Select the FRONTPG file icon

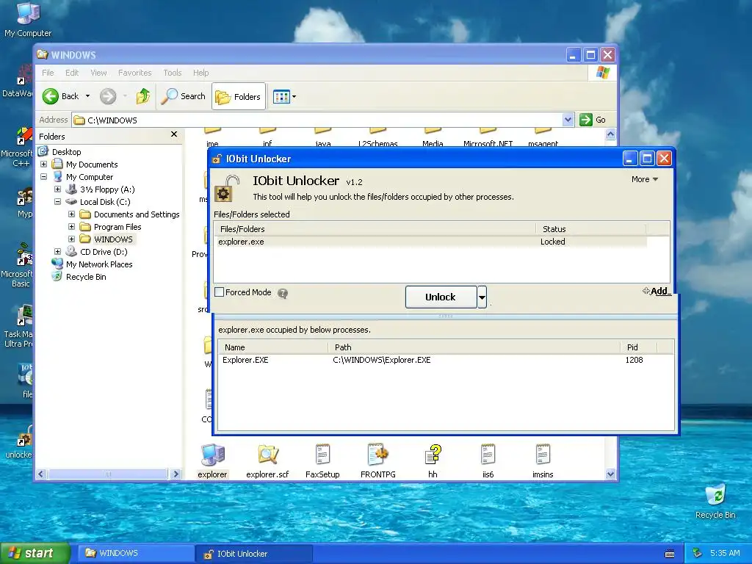pyautogui.click(x=378, y=455)
